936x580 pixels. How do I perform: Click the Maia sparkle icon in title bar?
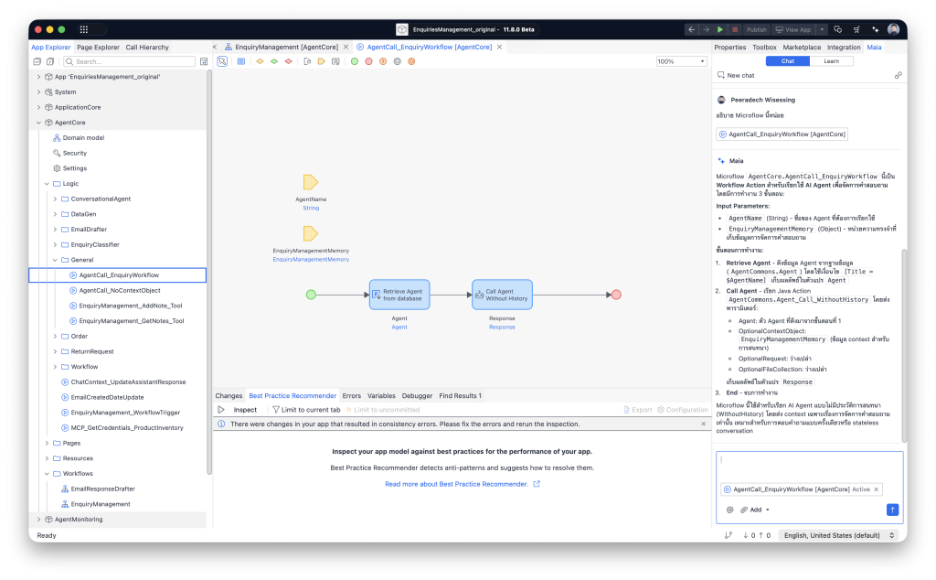click(874, 29)
